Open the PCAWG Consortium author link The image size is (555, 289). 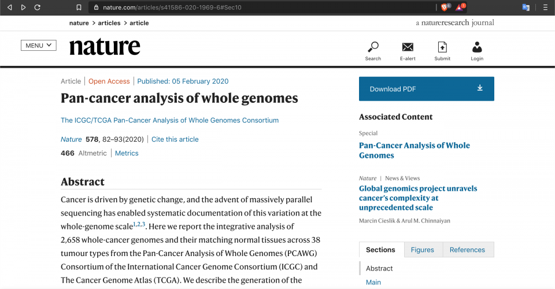tap(169, 120)
